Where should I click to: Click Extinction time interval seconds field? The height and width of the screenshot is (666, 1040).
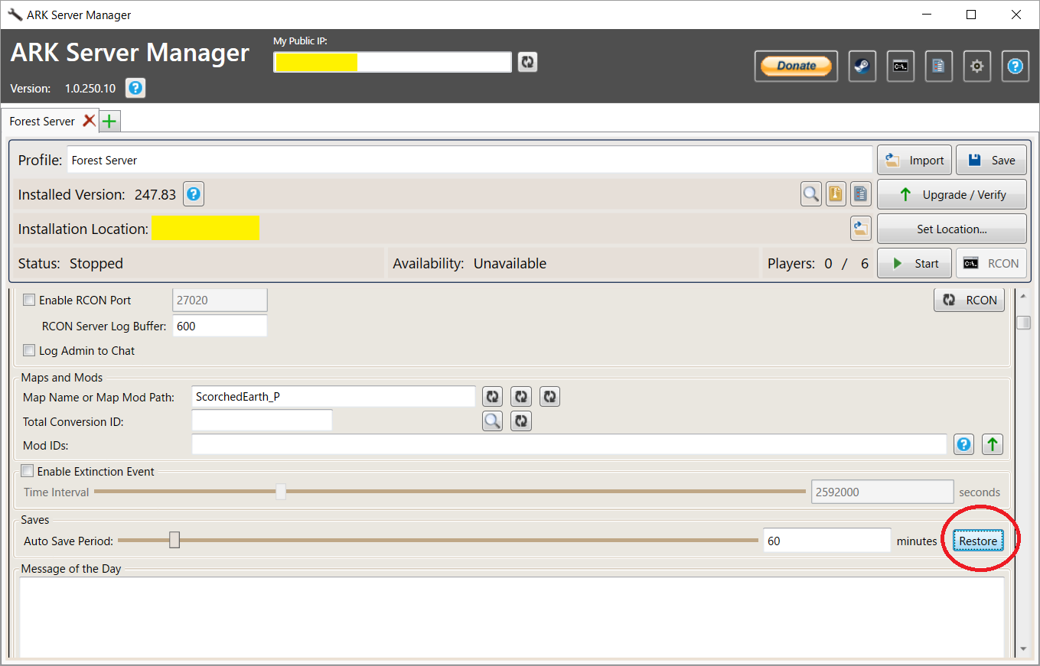[x=882, y=492]
